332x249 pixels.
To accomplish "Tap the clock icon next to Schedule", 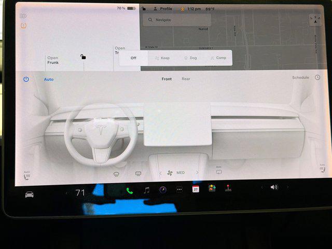I will tap(317, 77).
